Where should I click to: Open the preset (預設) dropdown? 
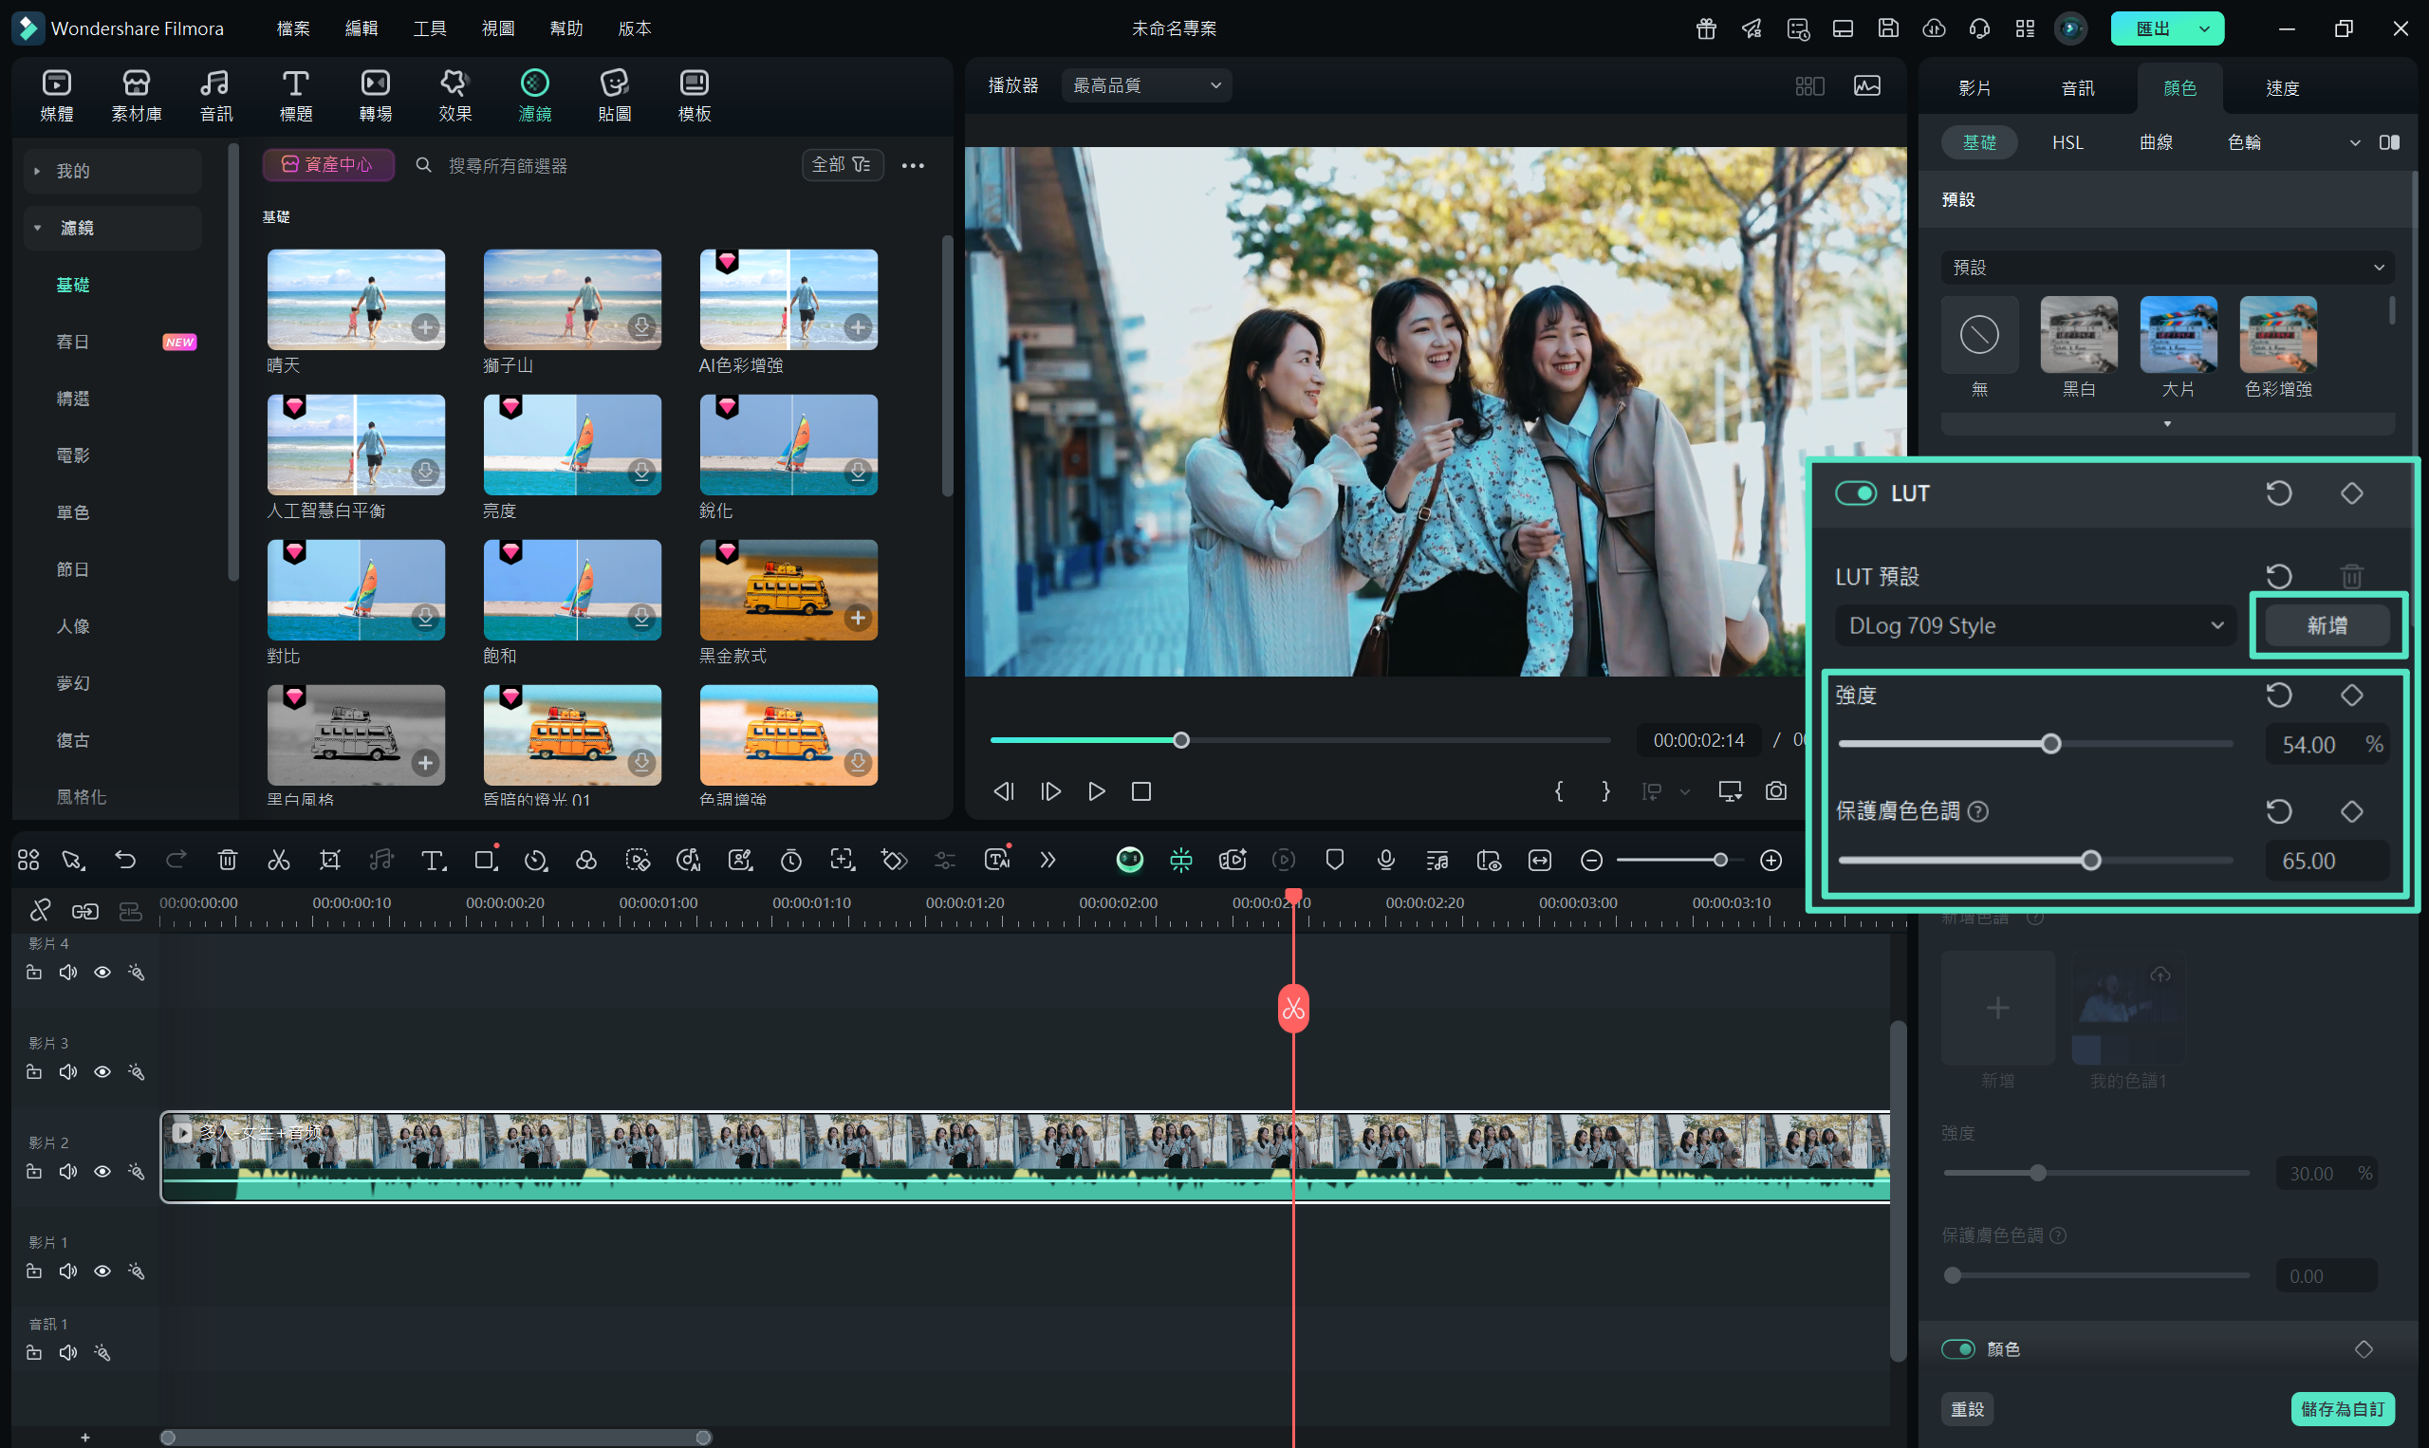click(2166, 267)
